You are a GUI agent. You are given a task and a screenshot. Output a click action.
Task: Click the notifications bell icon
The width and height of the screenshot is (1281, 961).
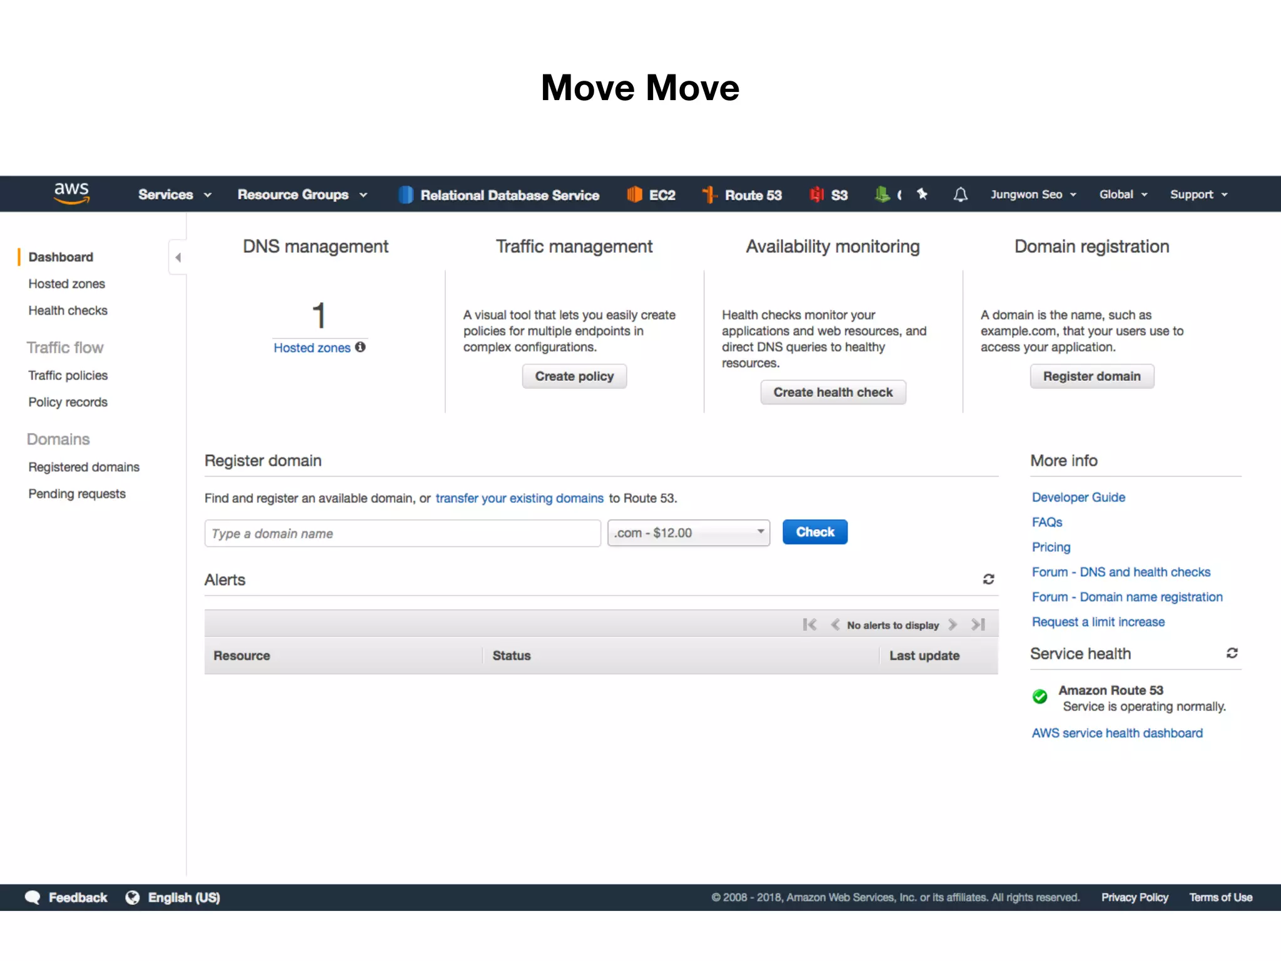pyautogui.click(x=960, y=195)
